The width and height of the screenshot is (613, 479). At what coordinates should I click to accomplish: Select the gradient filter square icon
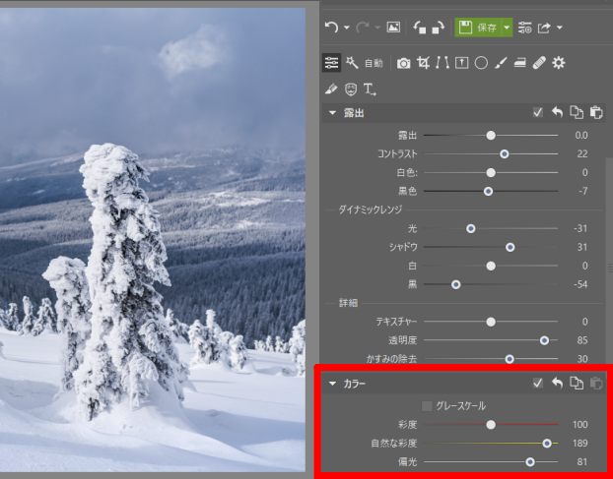click(461, 63)
